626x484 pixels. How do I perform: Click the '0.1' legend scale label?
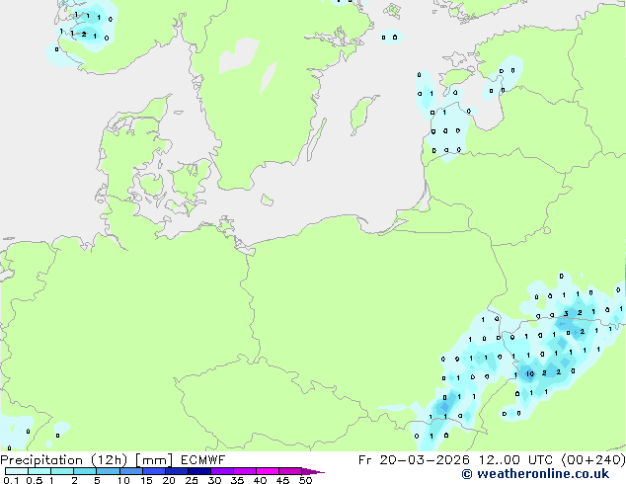pyautogui.click(x=9, y=480)
